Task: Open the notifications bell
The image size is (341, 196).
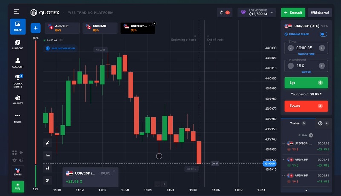Action: tap(221, 13)
